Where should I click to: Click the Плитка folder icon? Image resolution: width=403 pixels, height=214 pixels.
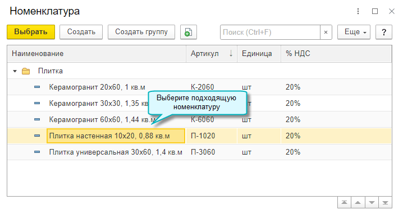26,71
